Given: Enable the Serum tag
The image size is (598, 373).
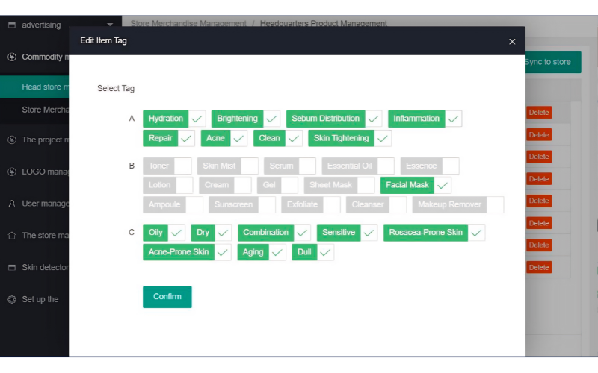Looking at the screenshot, I should [290, 166].
